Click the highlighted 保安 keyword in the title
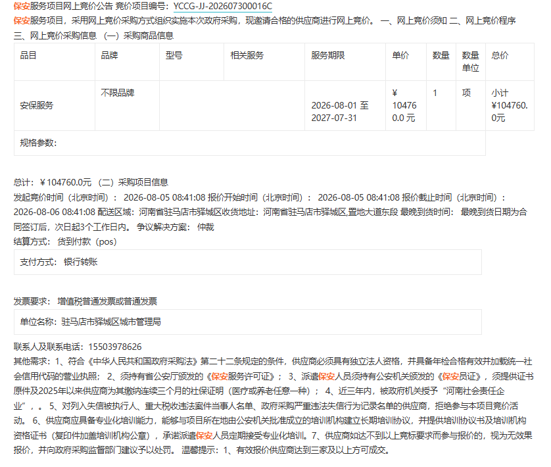The image size is (551, 467). click(22, 7)
